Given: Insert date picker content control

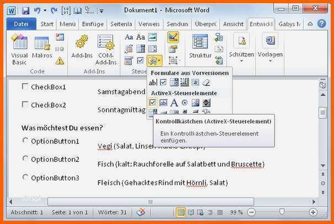Looking at the screenshot, I should click(x=129, y=61).
